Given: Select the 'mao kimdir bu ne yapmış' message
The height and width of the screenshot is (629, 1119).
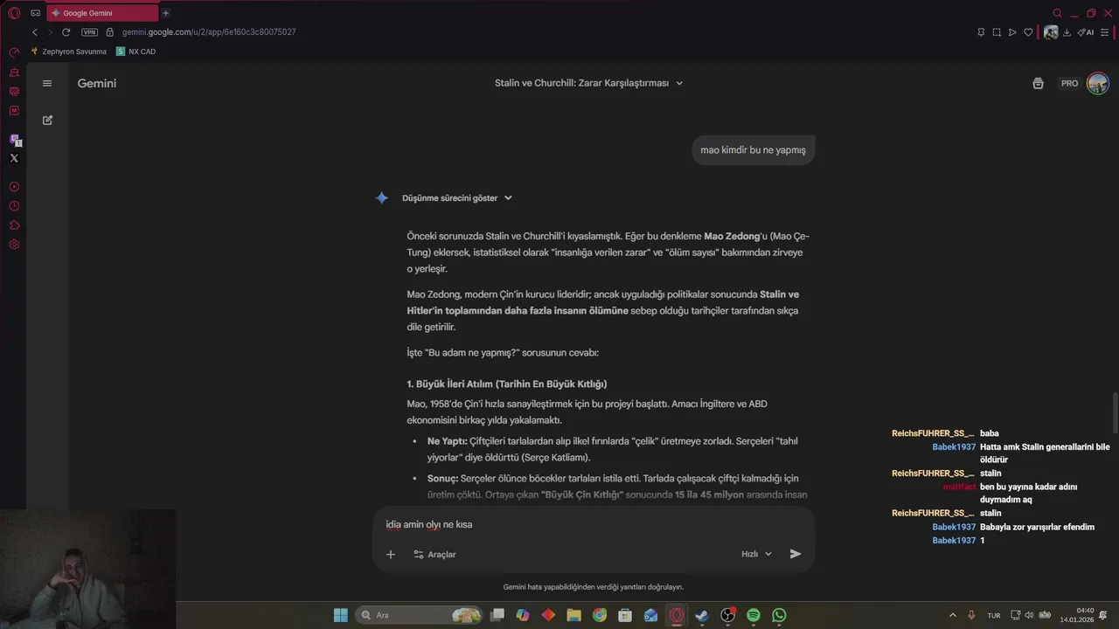Looking at the screenshot, I should (753, 149).
